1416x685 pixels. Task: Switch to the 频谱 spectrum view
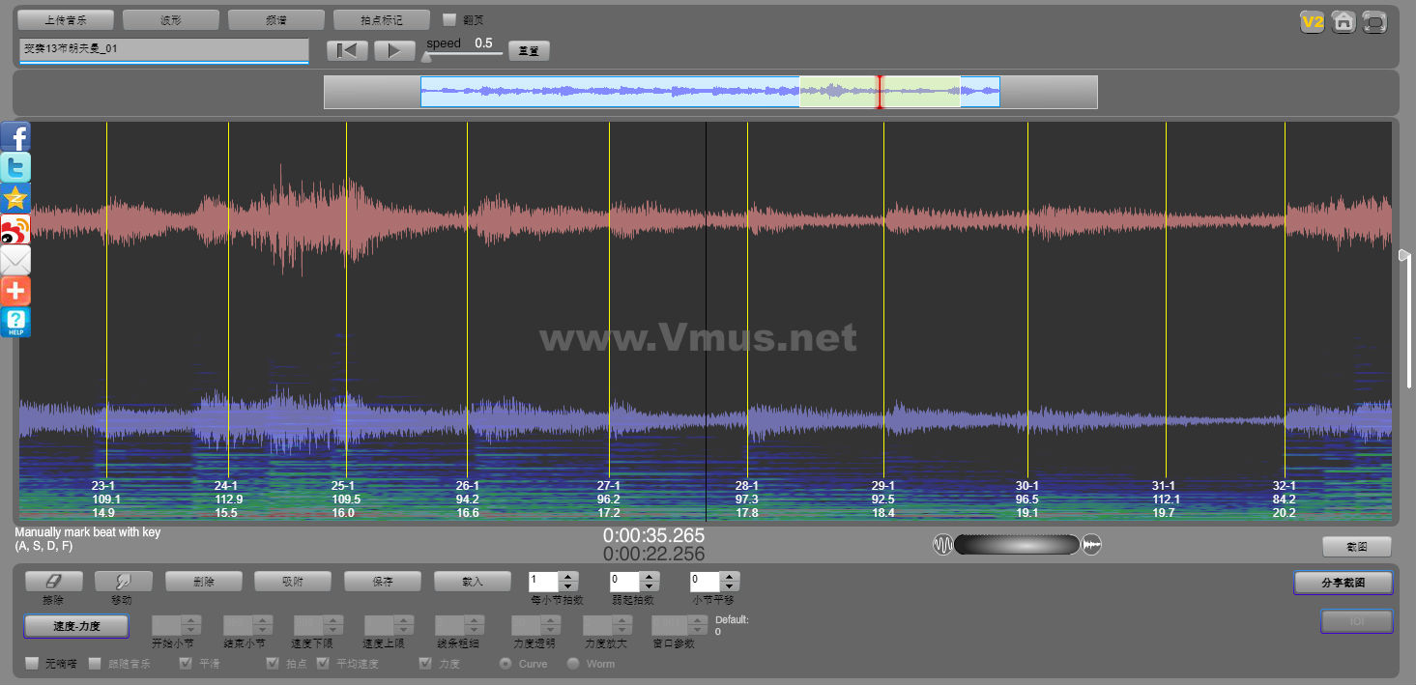click(276, 19)
